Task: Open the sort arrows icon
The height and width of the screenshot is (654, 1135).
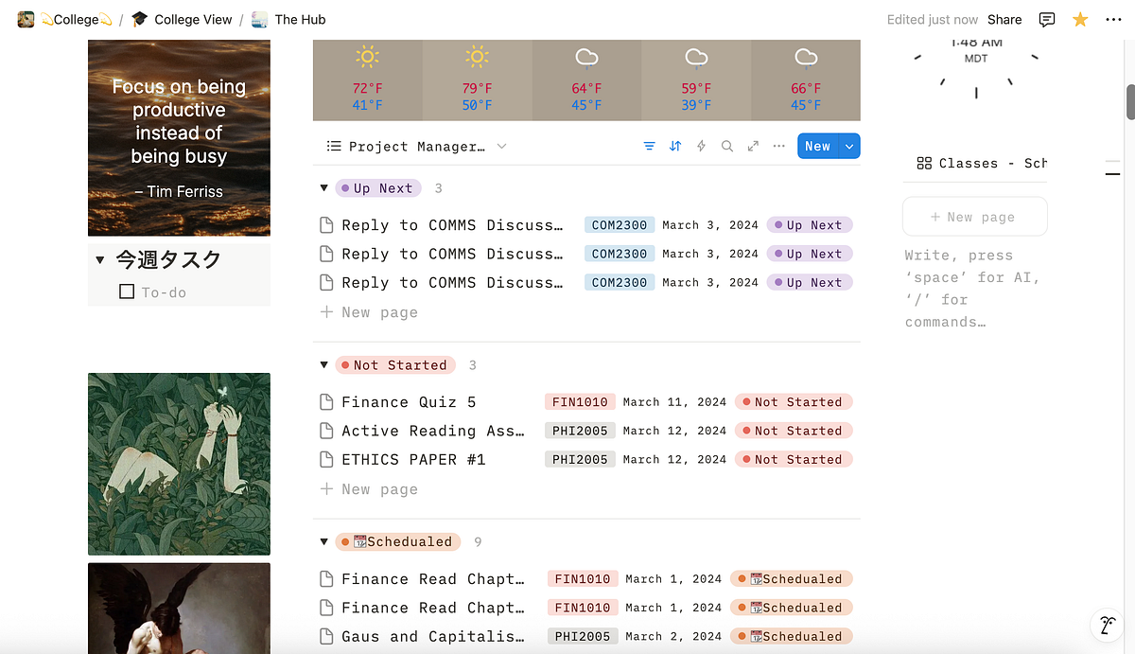Action: [675, 147]
